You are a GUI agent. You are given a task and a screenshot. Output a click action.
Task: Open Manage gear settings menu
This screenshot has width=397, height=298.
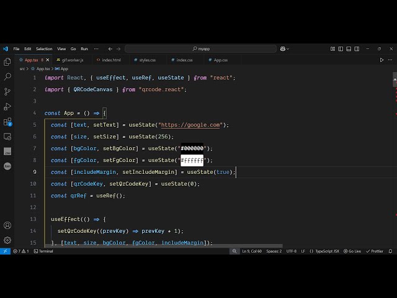[7, 240]
